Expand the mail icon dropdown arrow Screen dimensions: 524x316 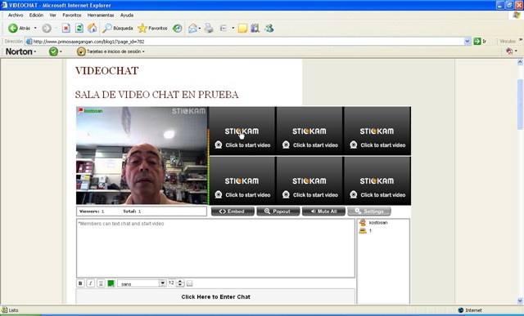pos(200,29)
